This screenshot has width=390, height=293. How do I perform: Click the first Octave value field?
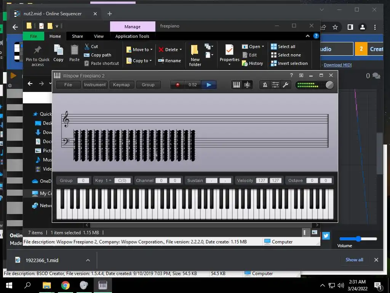click(312, 180)
